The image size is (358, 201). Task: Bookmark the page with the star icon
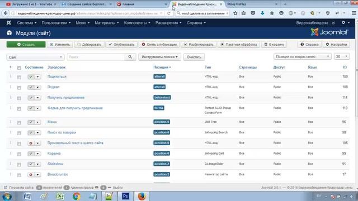pyautogui.click(x=235, y=13)
